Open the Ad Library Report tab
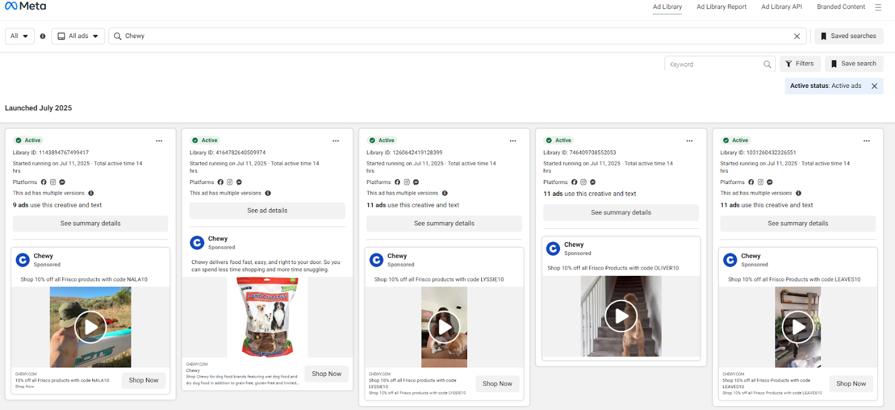Image resolution: width=895 pixels, height=410 pixels. [x=722, y=7]
